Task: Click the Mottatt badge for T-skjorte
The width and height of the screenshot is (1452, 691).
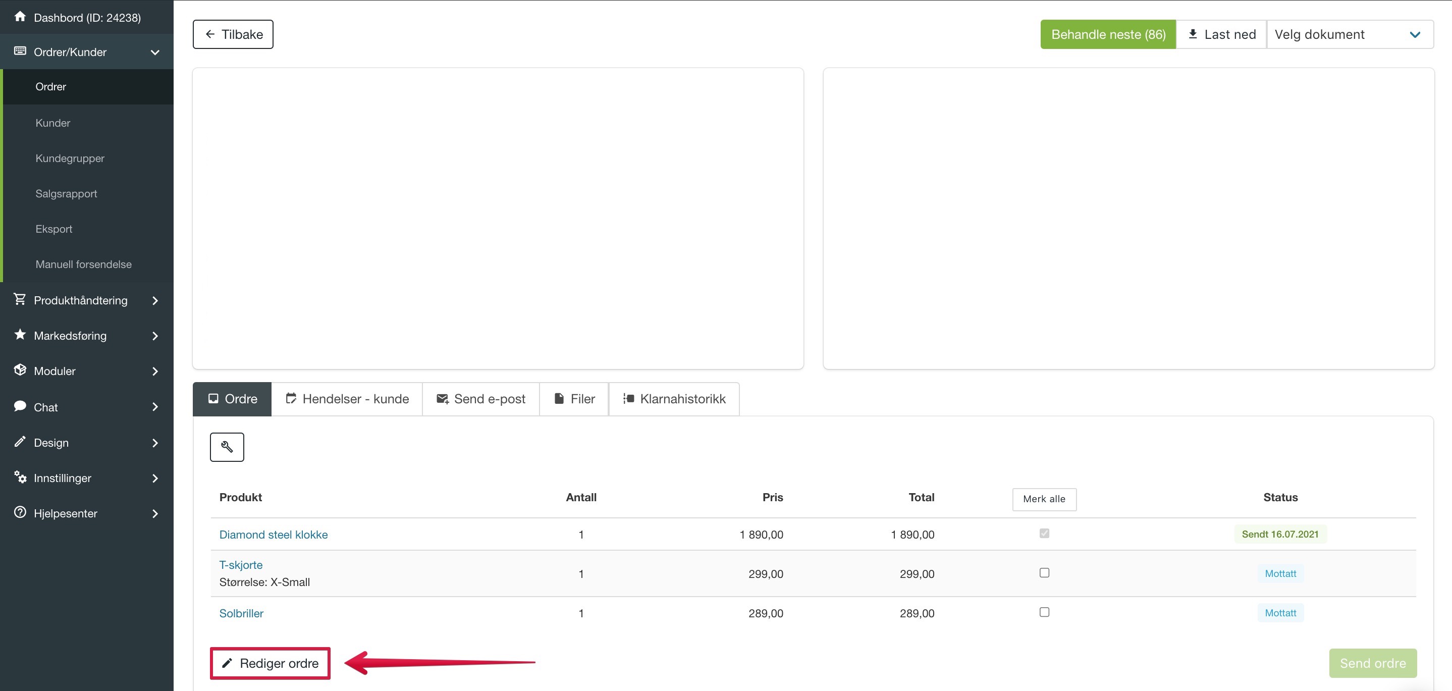Action: pyautogui.click(x=1280, y=574)
